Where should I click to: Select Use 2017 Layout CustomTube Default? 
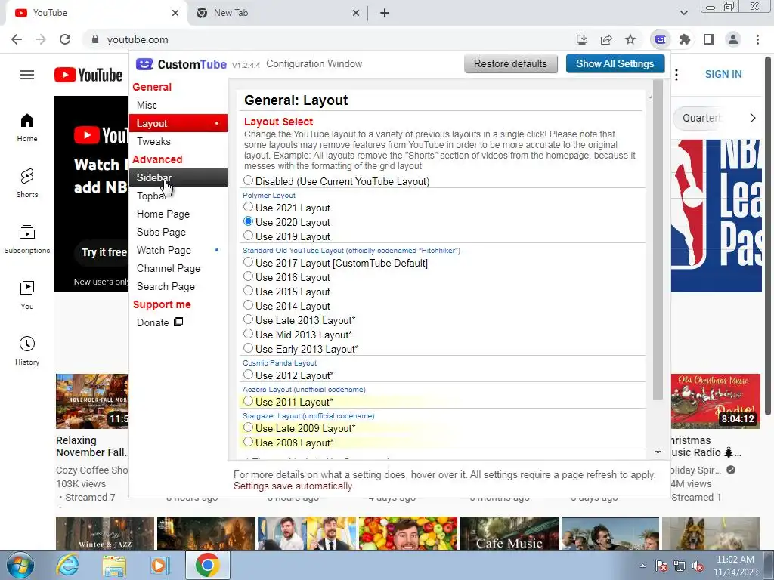pos(248,262)
